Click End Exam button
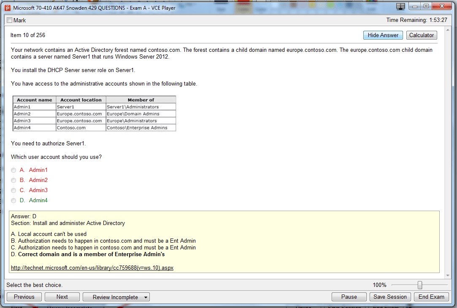 [x=431, y=297]
